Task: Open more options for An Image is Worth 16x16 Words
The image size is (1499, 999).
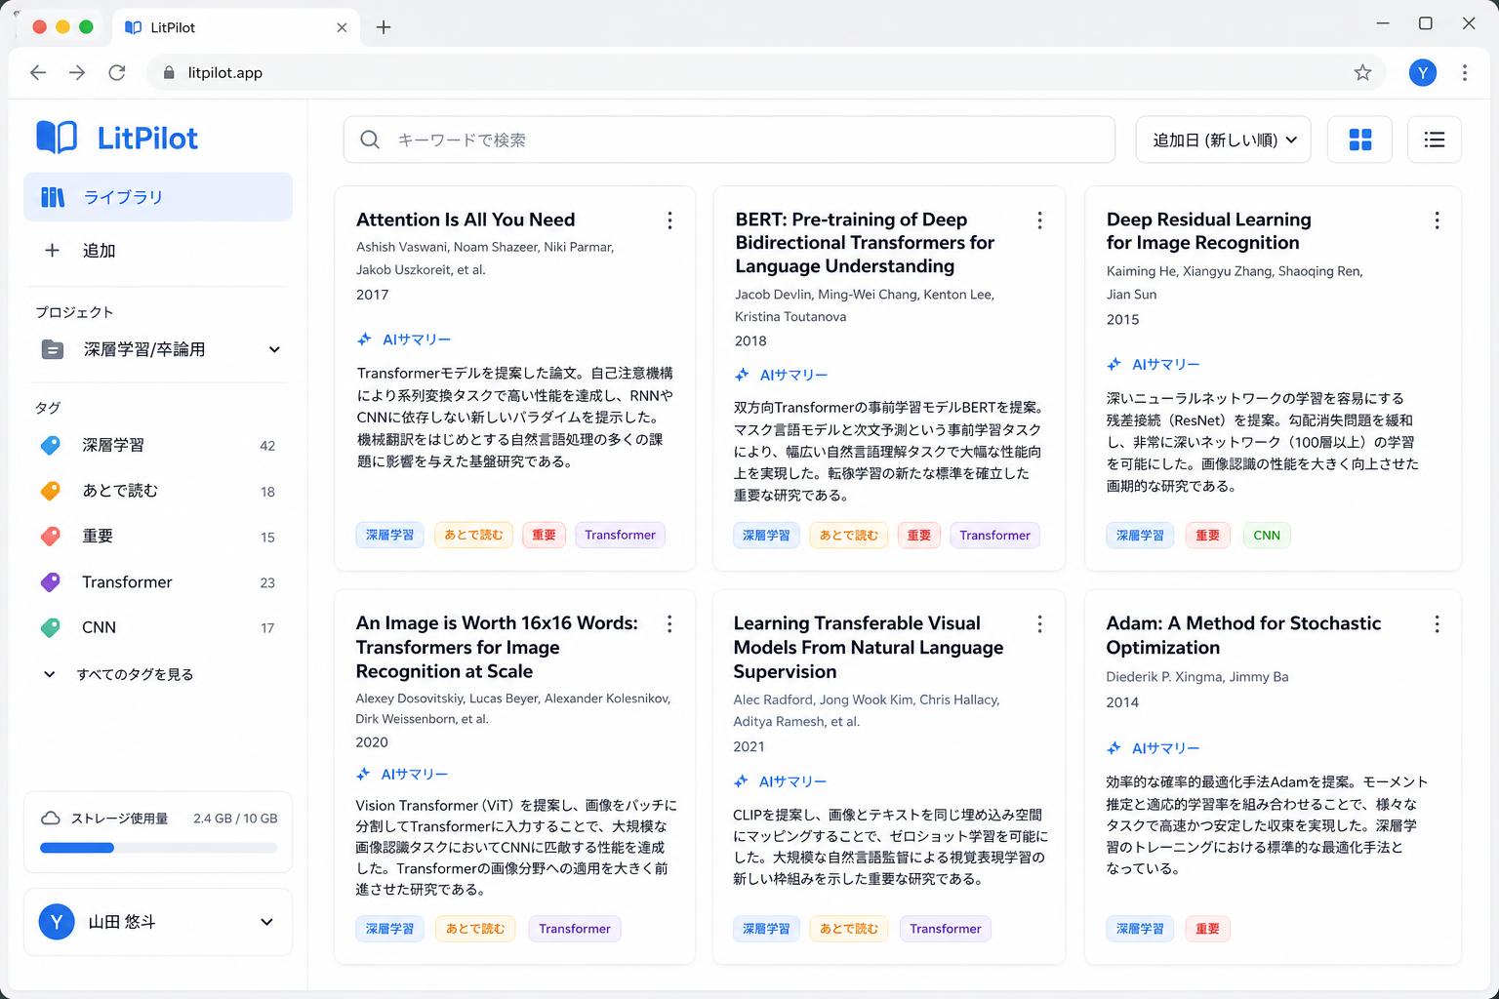Action: 669,624
